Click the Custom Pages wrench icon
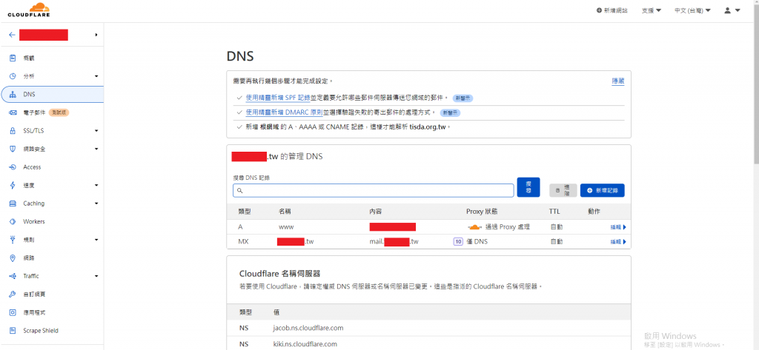Screen dimensions: 759x350 point(13,295)
